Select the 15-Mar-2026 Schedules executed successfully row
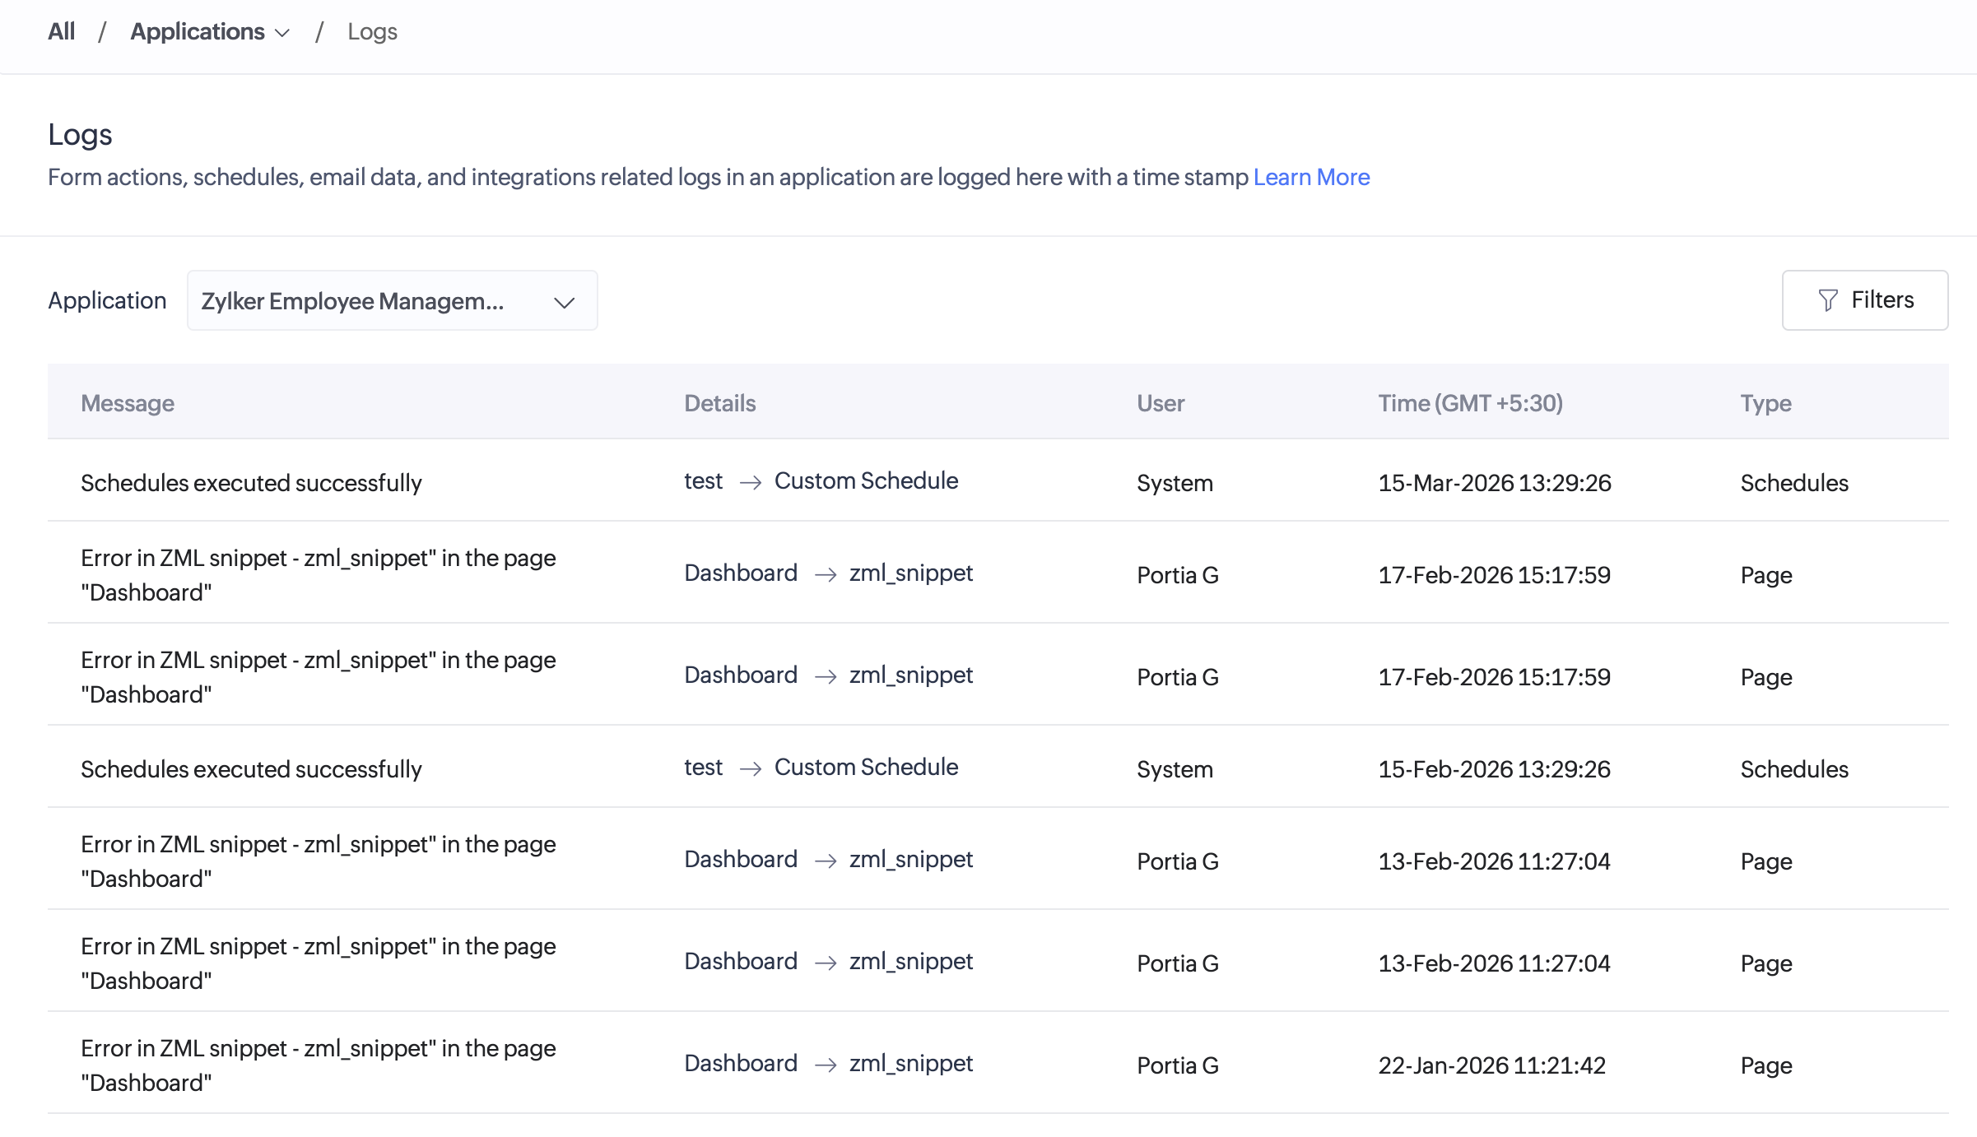Screen dimensions: 1977x1137 pyautogui.click(x=251, y=483)
